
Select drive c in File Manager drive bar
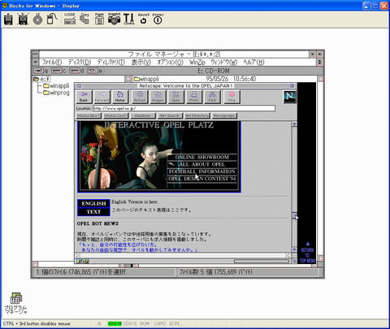tap(58, 71)
